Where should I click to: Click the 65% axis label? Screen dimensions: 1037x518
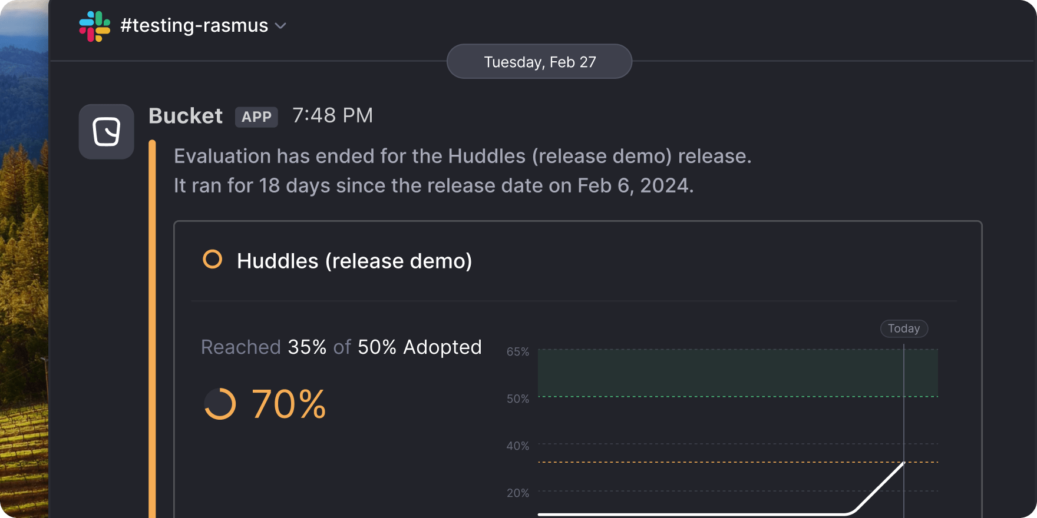[x=518, y=351]
